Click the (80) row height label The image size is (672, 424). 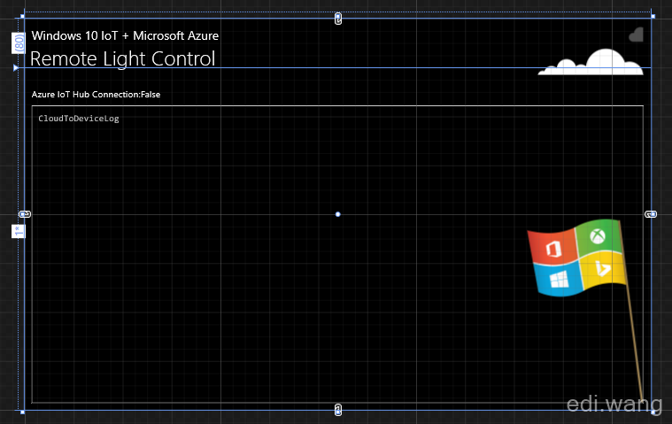[19, 43]
